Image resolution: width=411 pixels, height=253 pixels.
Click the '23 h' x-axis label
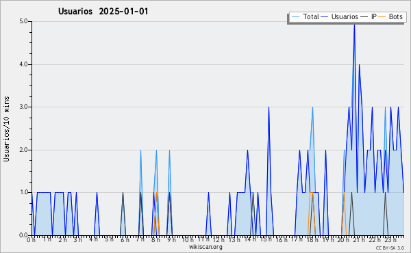point(390,240)
